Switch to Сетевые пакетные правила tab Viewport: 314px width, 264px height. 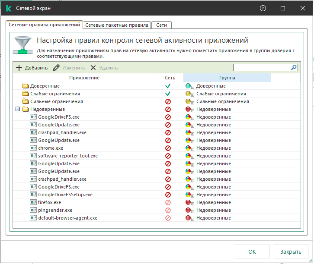117,25
